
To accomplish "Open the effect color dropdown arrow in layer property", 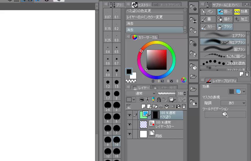I will click(244, 92).
